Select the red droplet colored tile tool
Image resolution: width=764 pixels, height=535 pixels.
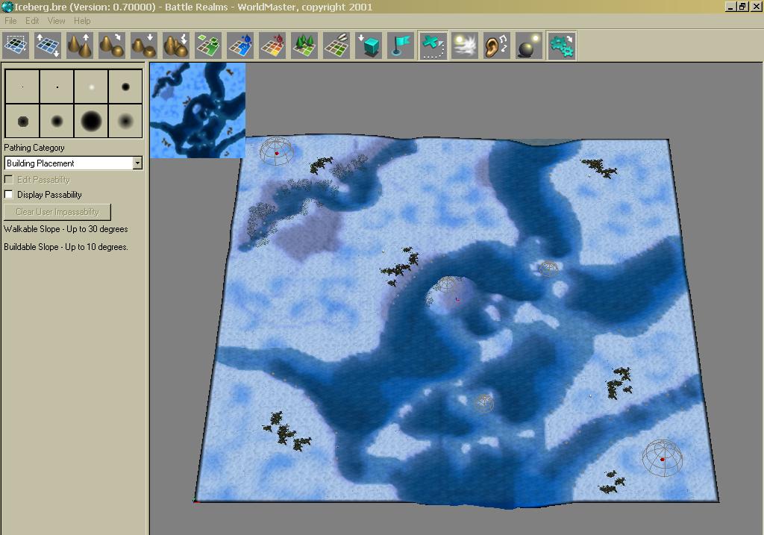[x=272, y=46]
